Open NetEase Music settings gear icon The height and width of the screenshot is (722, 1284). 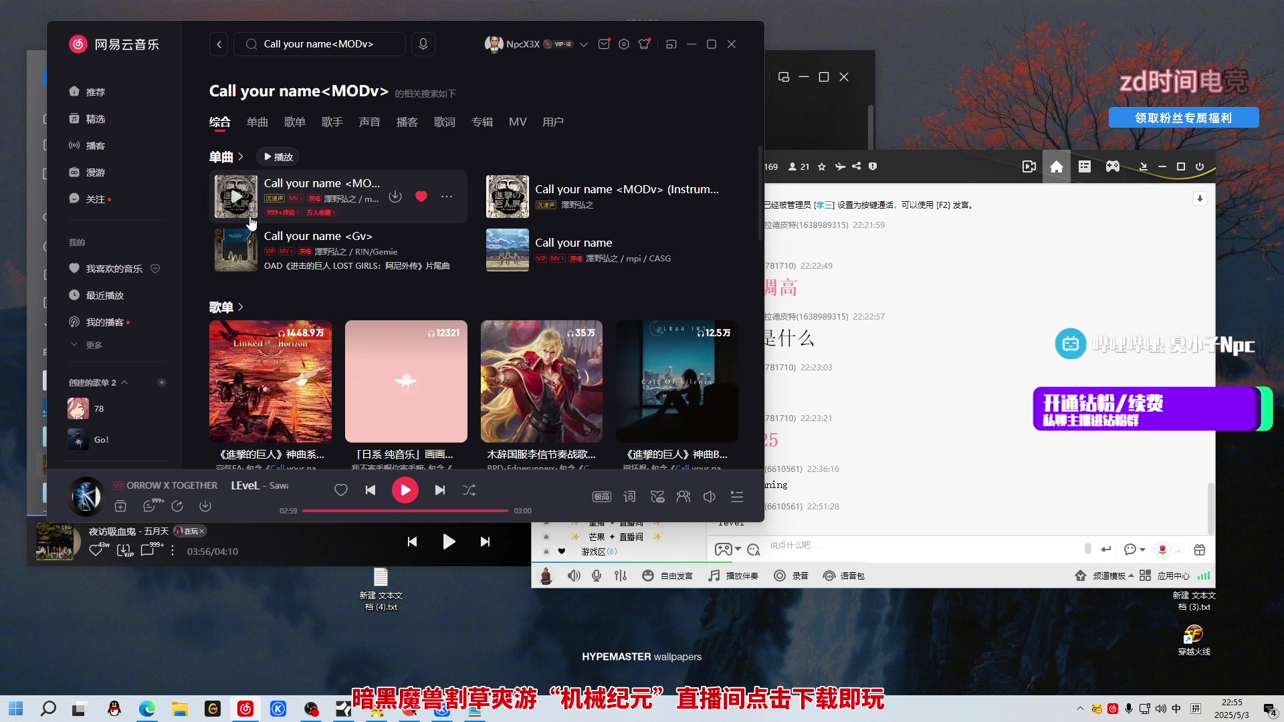[624, 44]
